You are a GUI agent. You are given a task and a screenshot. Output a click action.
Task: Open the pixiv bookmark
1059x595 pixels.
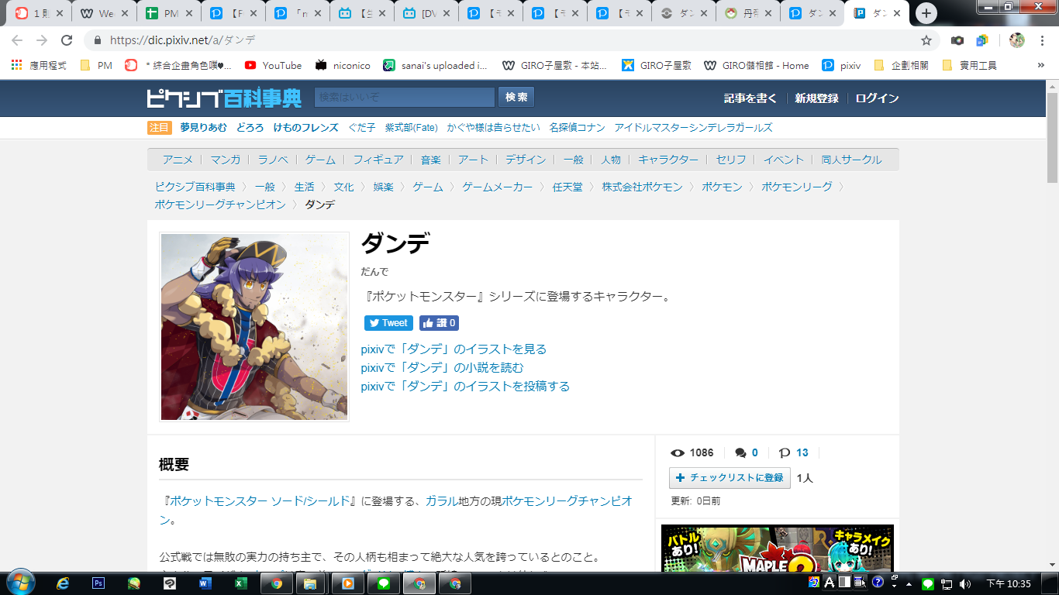point(841,66)
